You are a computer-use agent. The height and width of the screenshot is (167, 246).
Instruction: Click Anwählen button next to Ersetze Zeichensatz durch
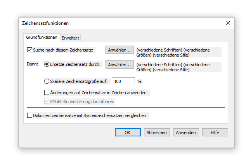120,65
